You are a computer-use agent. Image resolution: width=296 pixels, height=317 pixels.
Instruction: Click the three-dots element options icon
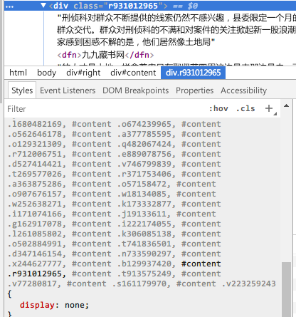coord(9,6)
